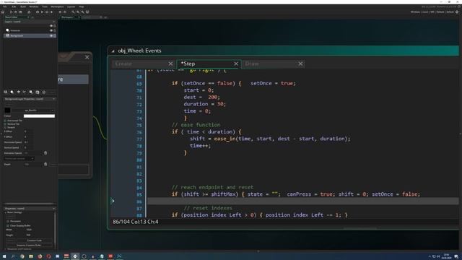The image size is (462, 260).
Task: Click the Zoom Out magnifier in the toolbar
Action: click(x=73, y=12)
